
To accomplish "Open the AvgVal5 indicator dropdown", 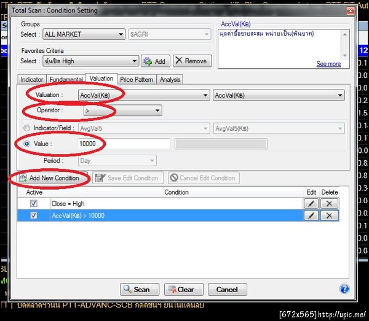I will click(x=144, y=128).
